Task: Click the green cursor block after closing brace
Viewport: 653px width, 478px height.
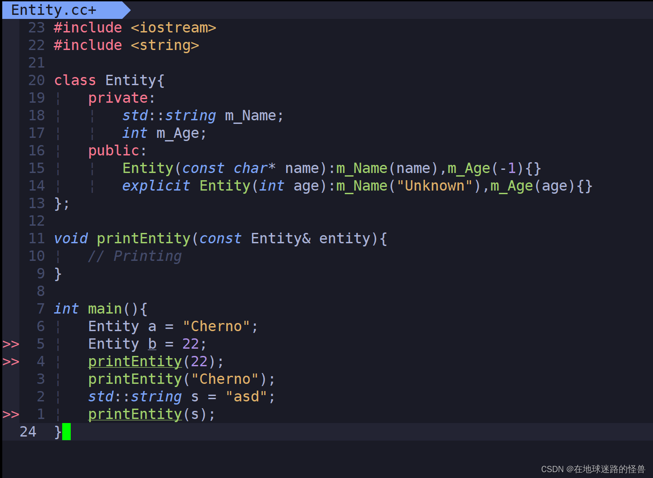Action: 66,432
